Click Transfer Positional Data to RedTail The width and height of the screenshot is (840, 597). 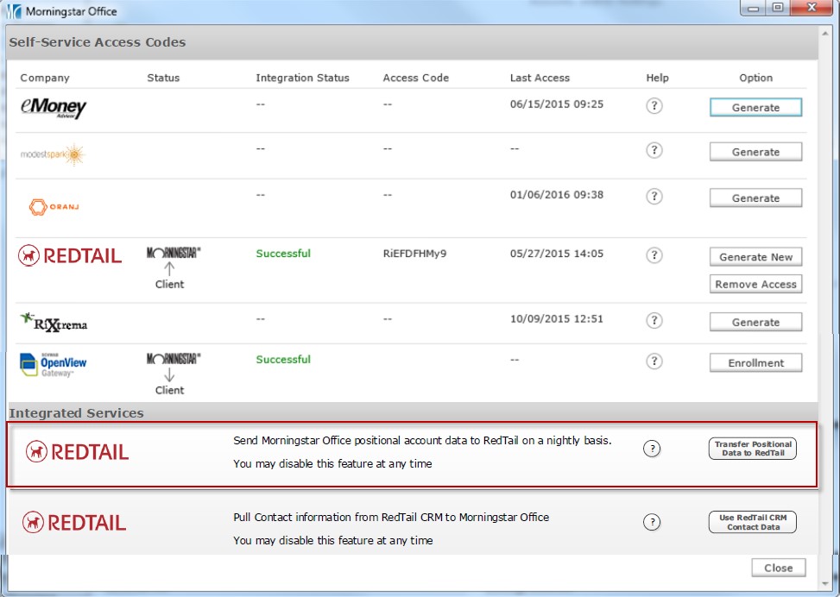tap(752, 449)
